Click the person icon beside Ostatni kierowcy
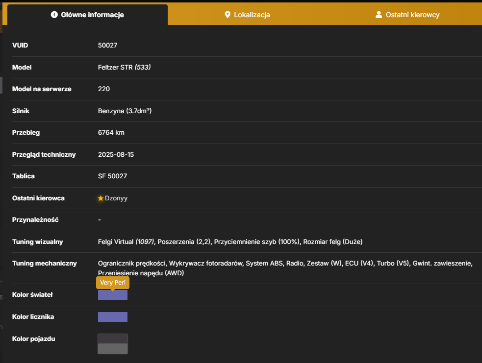Viewport: 482px width, 363px height. click(379, 14)
